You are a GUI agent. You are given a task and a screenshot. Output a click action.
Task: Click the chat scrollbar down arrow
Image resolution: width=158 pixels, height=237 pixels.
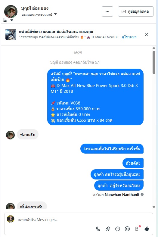point(154,207)
